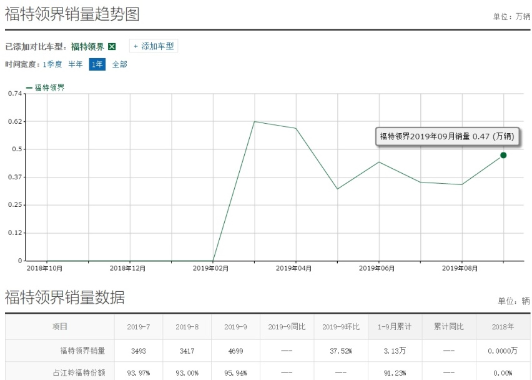
Task: Click the 福特领界销量趋势图 heading
Action: 72,14
